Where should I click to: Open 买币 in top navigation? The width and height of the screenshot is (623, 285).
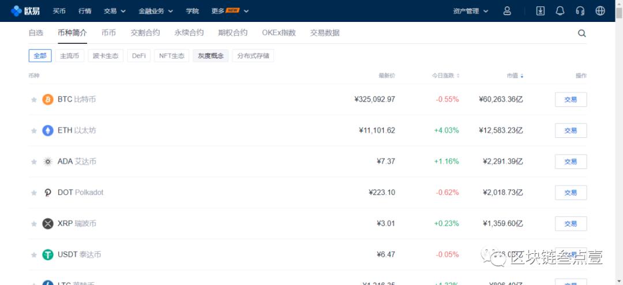59,11
